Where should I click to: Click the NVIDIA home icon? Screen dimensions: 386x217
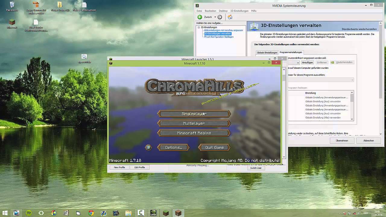(230, 17)
